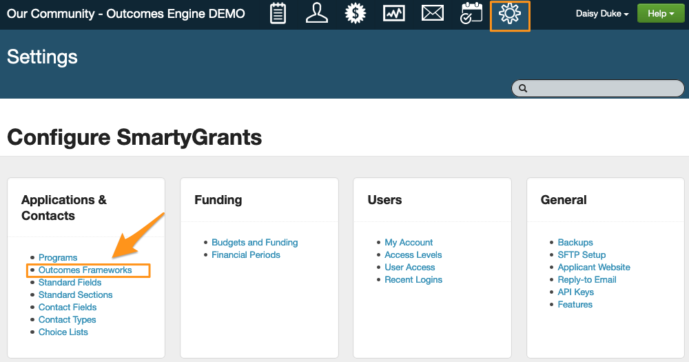Image resolution: width=689 pixels, height=362 pixels.
Task: Go to Programs settings
Action: 58,258
